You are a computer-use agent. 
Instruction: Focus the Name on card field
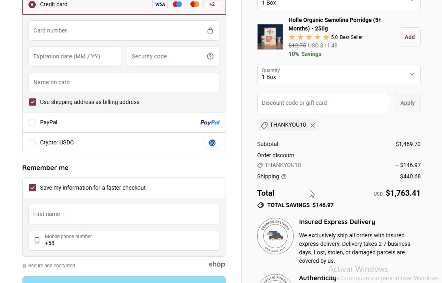124,82
